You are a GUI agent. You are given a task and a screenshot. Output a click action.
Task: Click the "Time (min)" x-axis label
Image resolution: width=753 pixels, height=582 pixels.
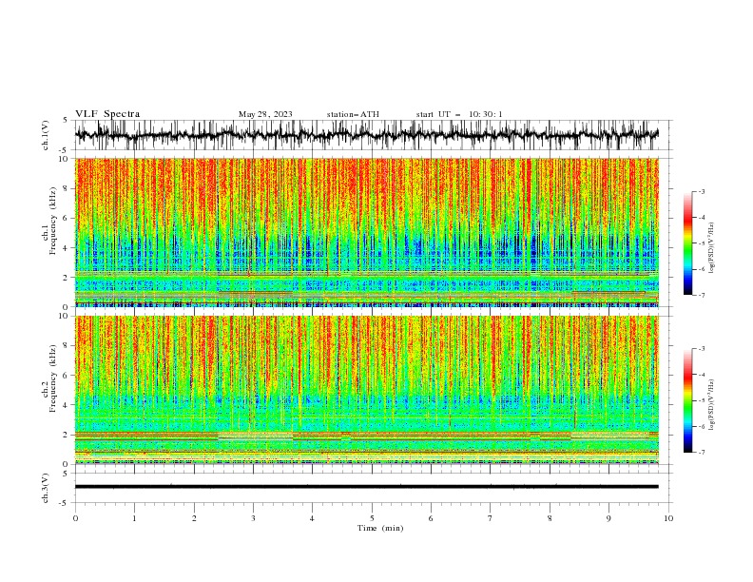tap(380, 528)
